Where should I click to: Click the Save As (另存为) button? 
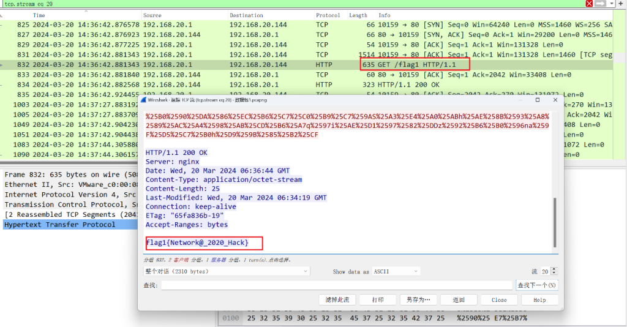(418, 300)
